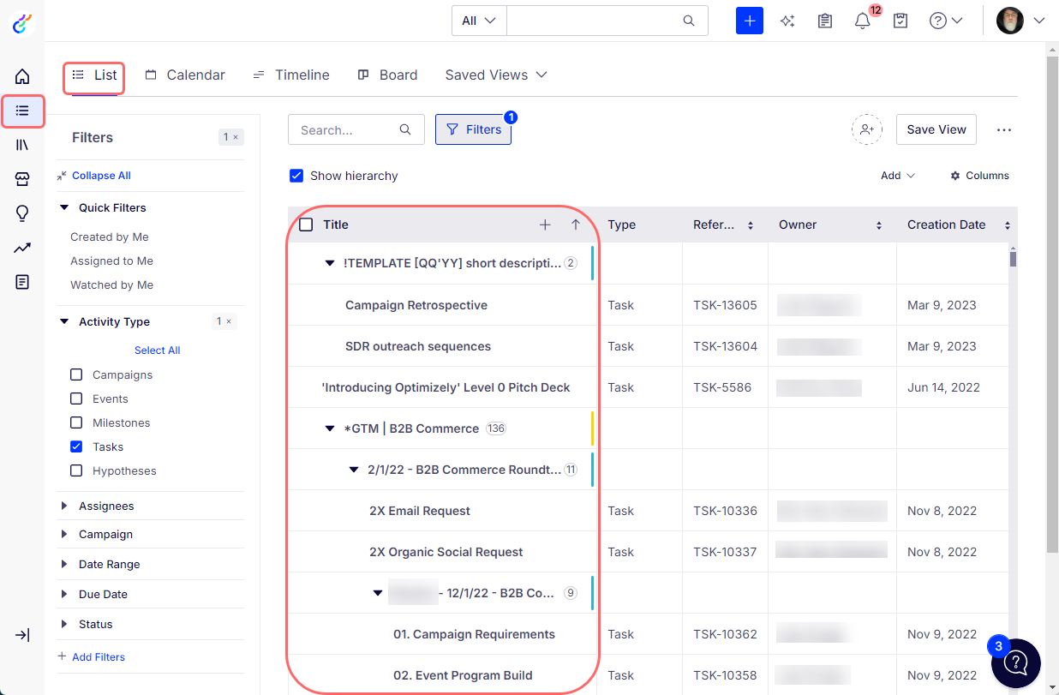Open the All search scope dropdown
The image size is (1059, 695).
click(x=479, y=21)
